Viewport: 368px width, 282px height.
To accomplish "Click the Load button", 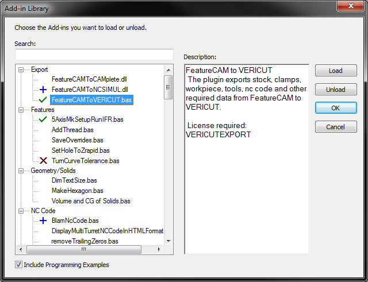I will pos(336,71).
